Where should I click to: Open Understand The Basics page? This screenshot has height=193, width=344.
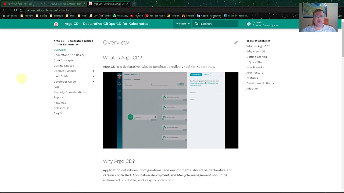(69, 55)
